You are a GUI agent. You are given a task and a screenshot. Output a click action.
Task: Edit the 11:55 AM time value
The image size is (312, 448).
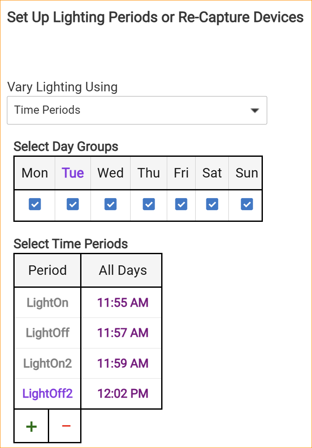123,302
